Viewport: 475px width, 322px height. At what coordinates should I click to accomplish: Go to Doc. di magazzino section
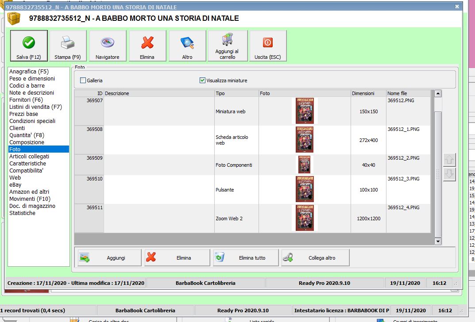coord(32,206)
